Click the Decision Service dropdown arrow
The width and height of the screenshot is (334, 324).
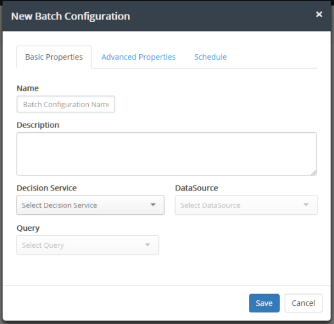[x=153, y=205]
